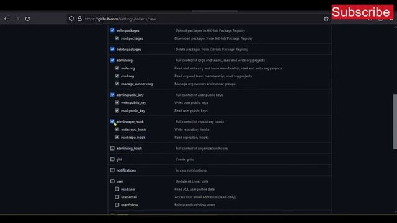The height and width of the screenshot is (223, 397).
Task: Uncheck the write:packages scope
Action: point(112,30)
